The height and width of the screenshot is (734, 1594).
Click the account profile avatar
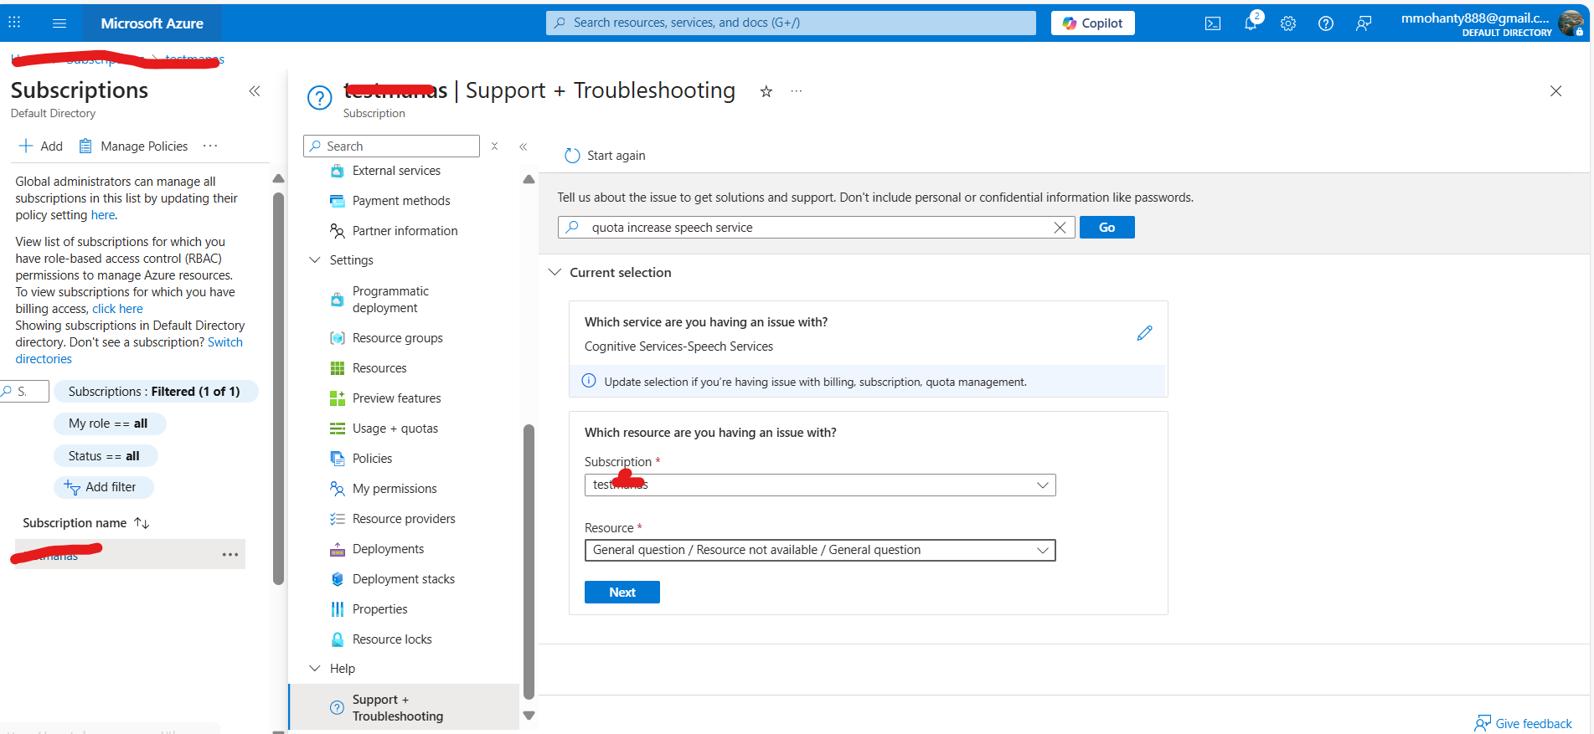(x=1571, y=23)
